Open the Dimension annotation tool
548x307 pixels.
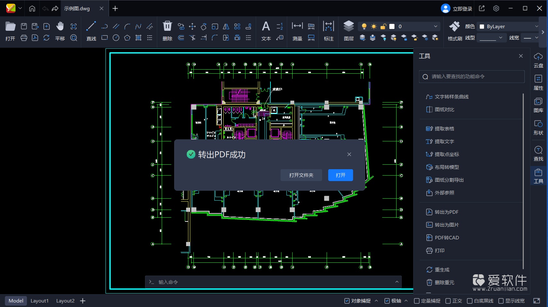pyautogui.click(x=329, y=27)
